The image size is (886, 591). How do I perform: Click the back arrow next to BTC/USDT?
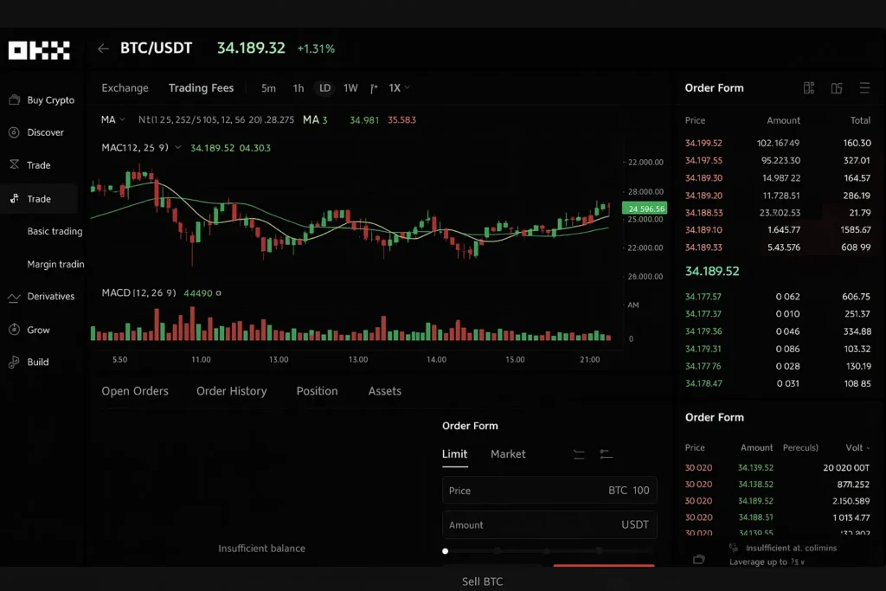pos(103,48)
